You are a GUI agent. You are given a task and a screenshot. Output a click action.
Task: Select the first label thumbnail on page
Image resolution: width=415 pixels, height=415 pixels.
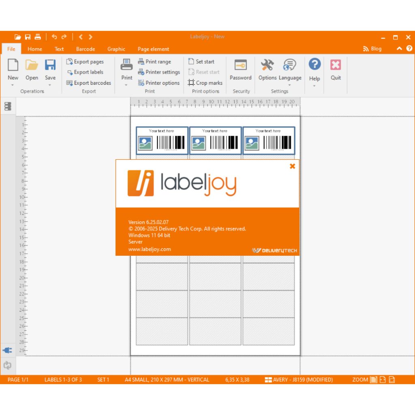coord(162,140)
